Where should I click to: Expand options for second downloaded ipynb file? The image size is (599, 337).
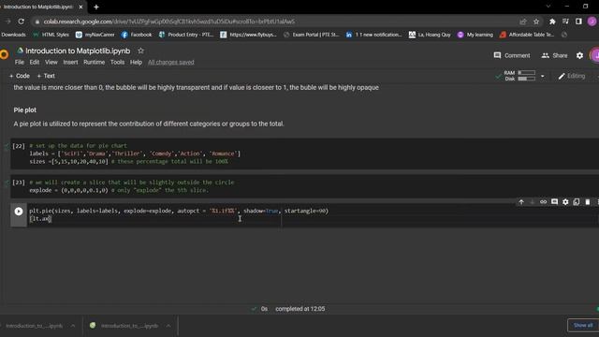coord(168,326)
